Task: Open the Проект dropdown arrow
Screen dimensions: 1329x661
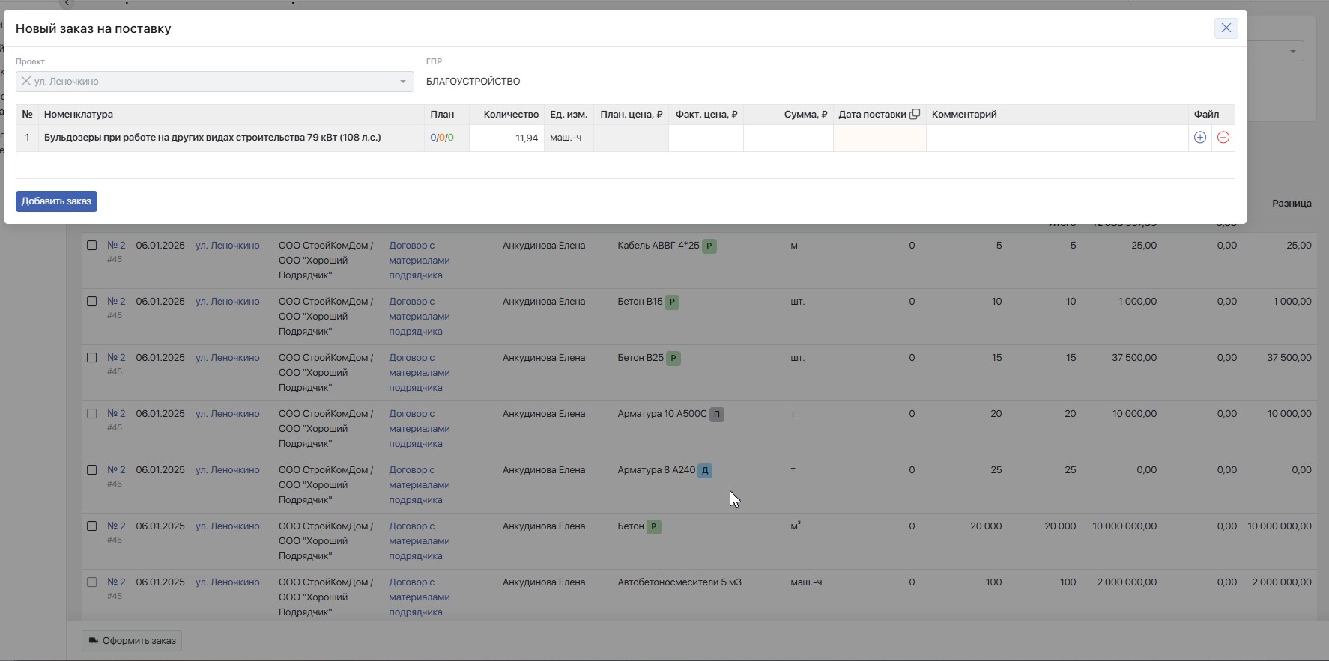Action: (403, 82)
